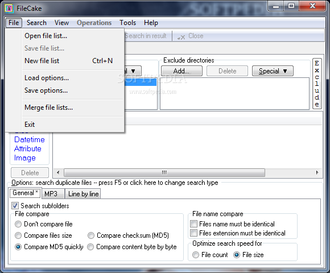Click the disabled Delete button under Exclude directories
The width and height of the screenshot is (330, 273).
tap(227, 71)
